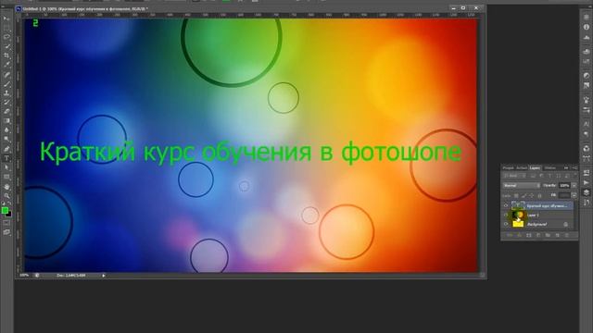Toggle lock all in Layers panel
The image size is (593, 333).
[539, 195]
